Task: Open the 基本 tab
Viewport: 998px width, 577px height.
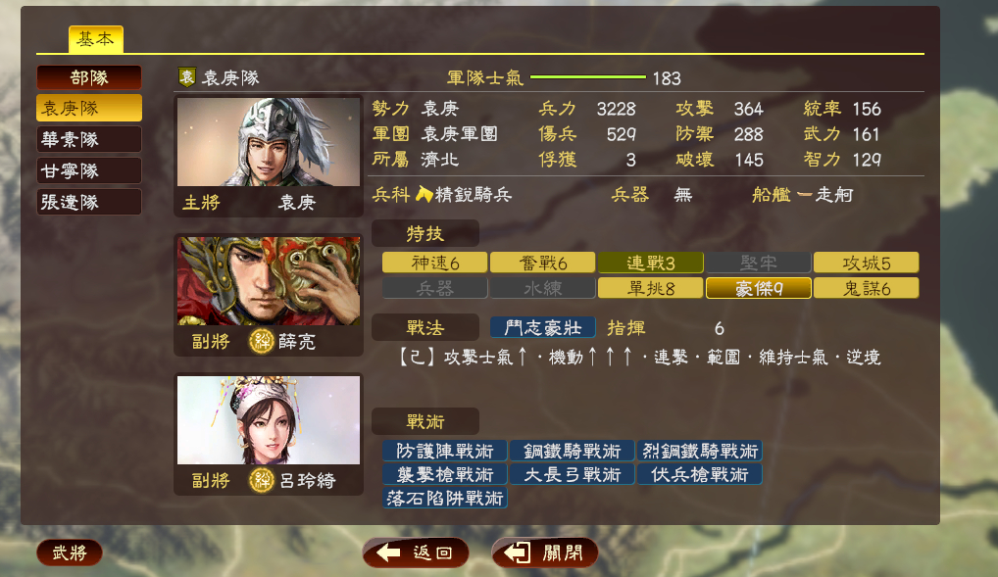Action: 95,39
